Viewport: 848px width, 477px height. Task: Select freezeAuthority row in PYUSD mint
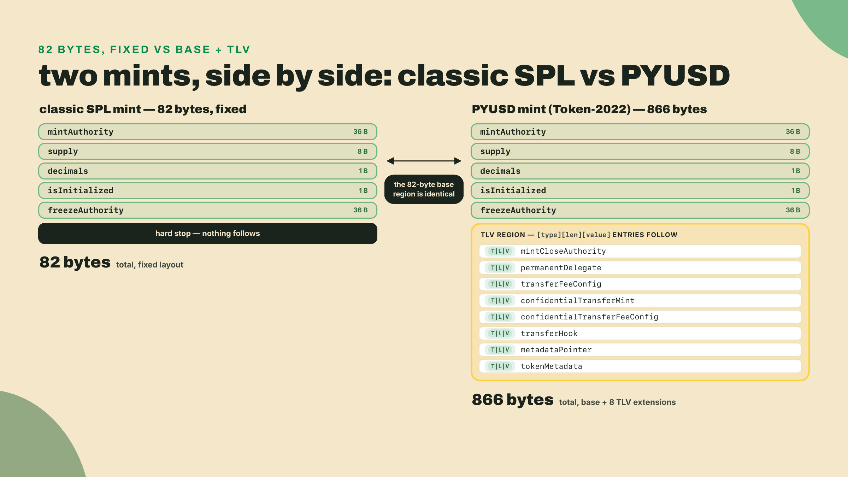[640, 210]
